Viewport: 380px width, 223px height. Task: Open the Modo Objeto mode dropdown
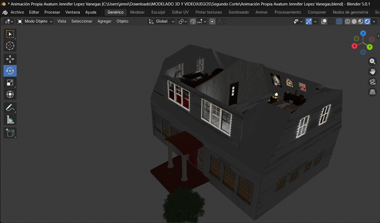35,22
